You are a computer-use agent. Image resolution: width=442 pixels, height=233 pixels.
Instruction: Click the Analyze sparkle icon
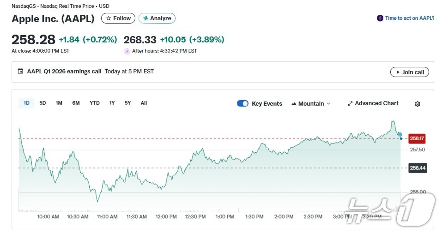(145, 18)
